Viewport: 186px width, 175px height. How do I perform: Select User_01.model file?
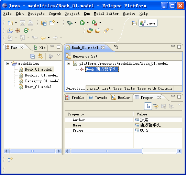[38, 87]
